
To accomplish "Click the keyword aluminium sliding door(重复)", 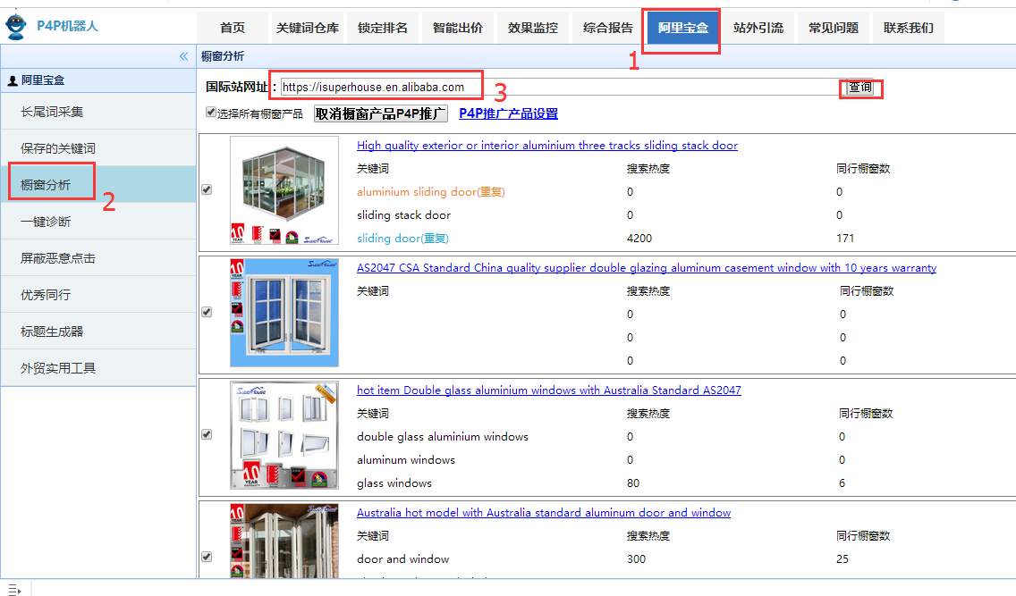I will click(430, 192).
